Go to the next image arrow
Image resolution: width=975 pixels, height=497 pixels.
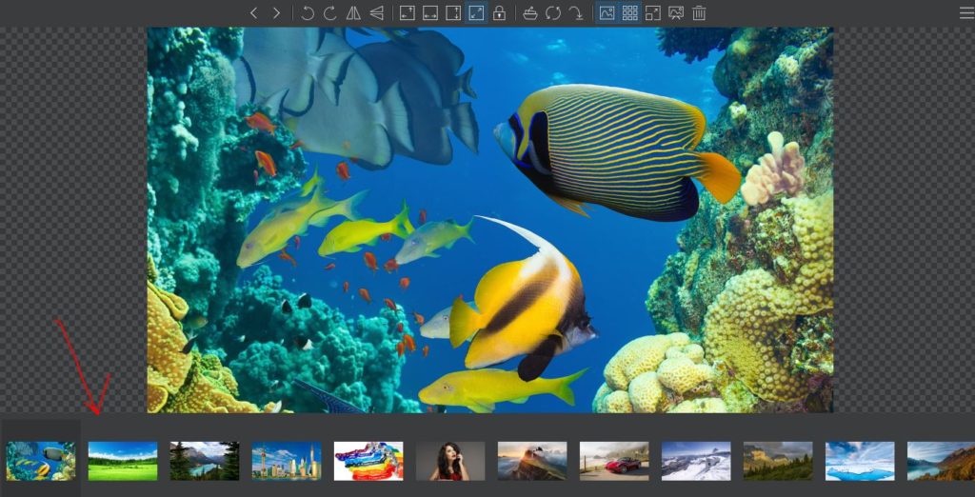coord(276,13)
